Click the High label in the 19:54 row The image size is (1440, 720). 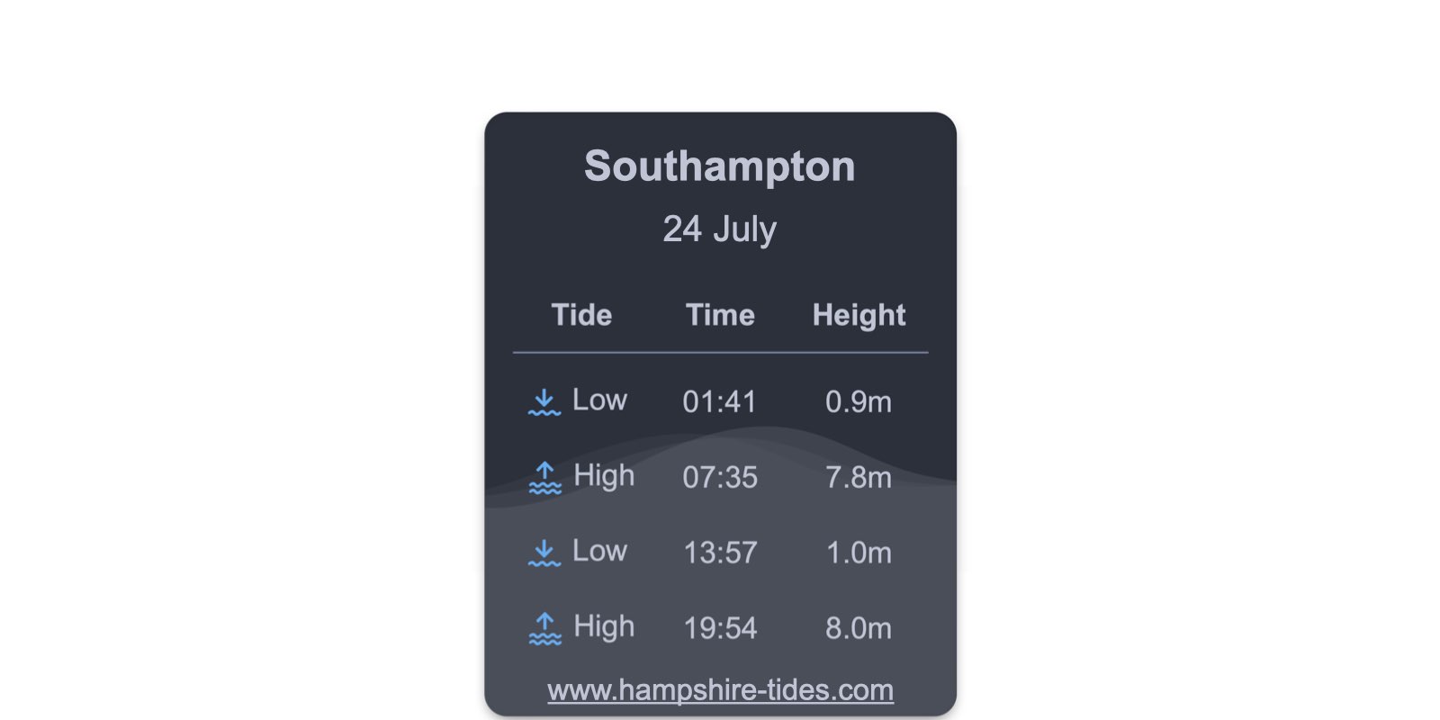pyautogui.click(x=604, y=628)
